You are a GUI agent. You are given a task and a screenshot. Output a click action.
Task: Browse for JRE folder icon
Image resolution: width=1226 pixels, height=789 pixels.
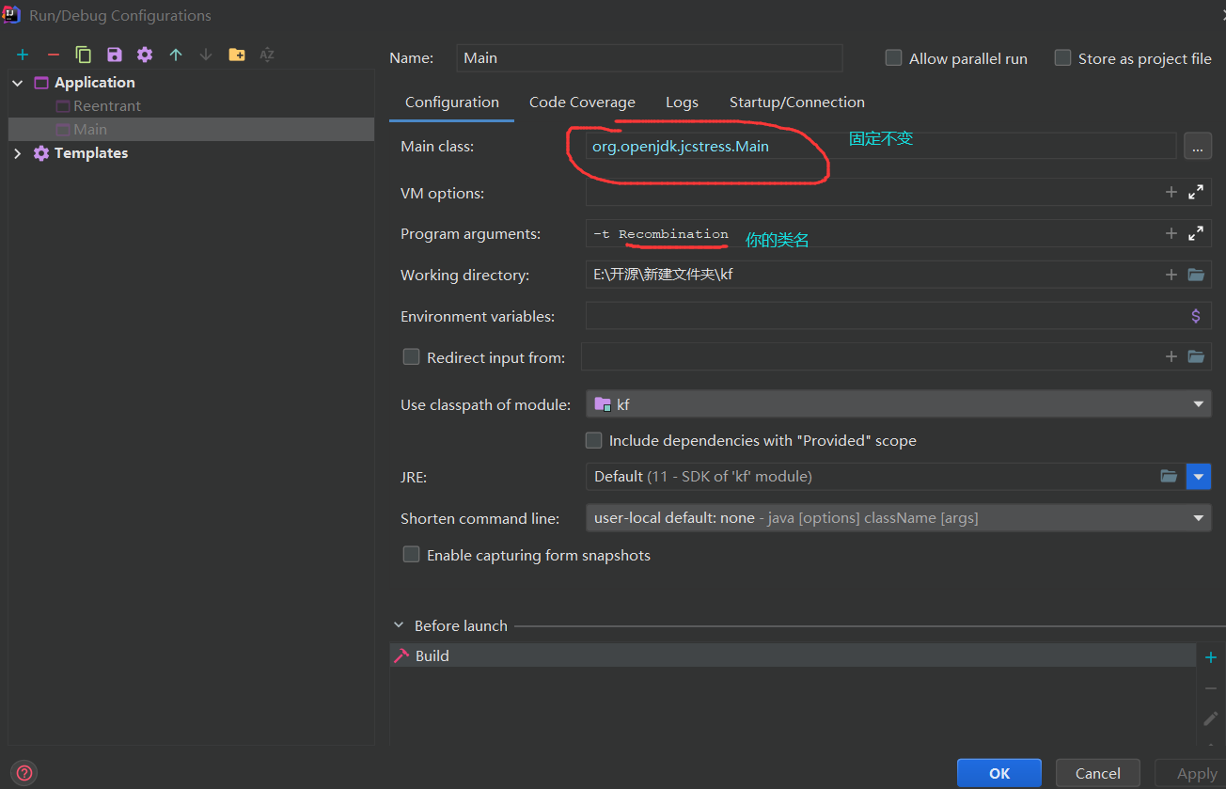[x=1169, y=476]
